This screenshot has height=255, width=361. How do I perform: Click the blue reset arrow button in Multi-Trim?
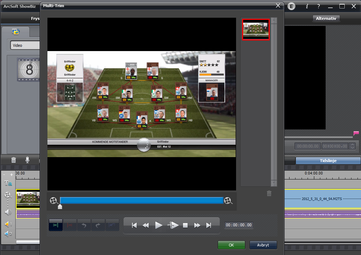(112, 225)
